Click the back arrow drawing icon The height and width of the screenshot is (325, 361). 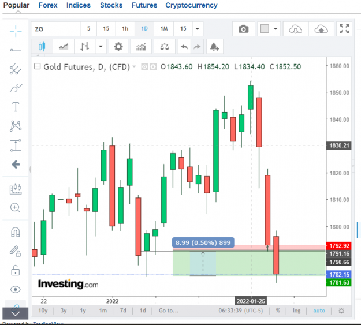(x=16, y=165)
